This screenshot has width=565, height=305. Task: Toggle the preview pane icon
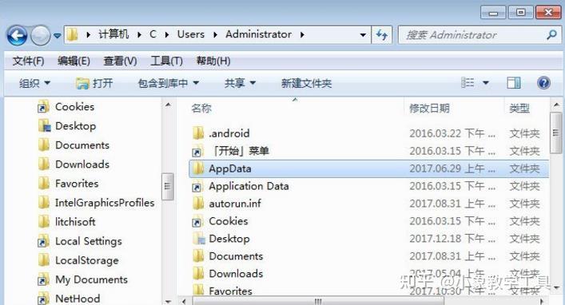coord(514,83)
